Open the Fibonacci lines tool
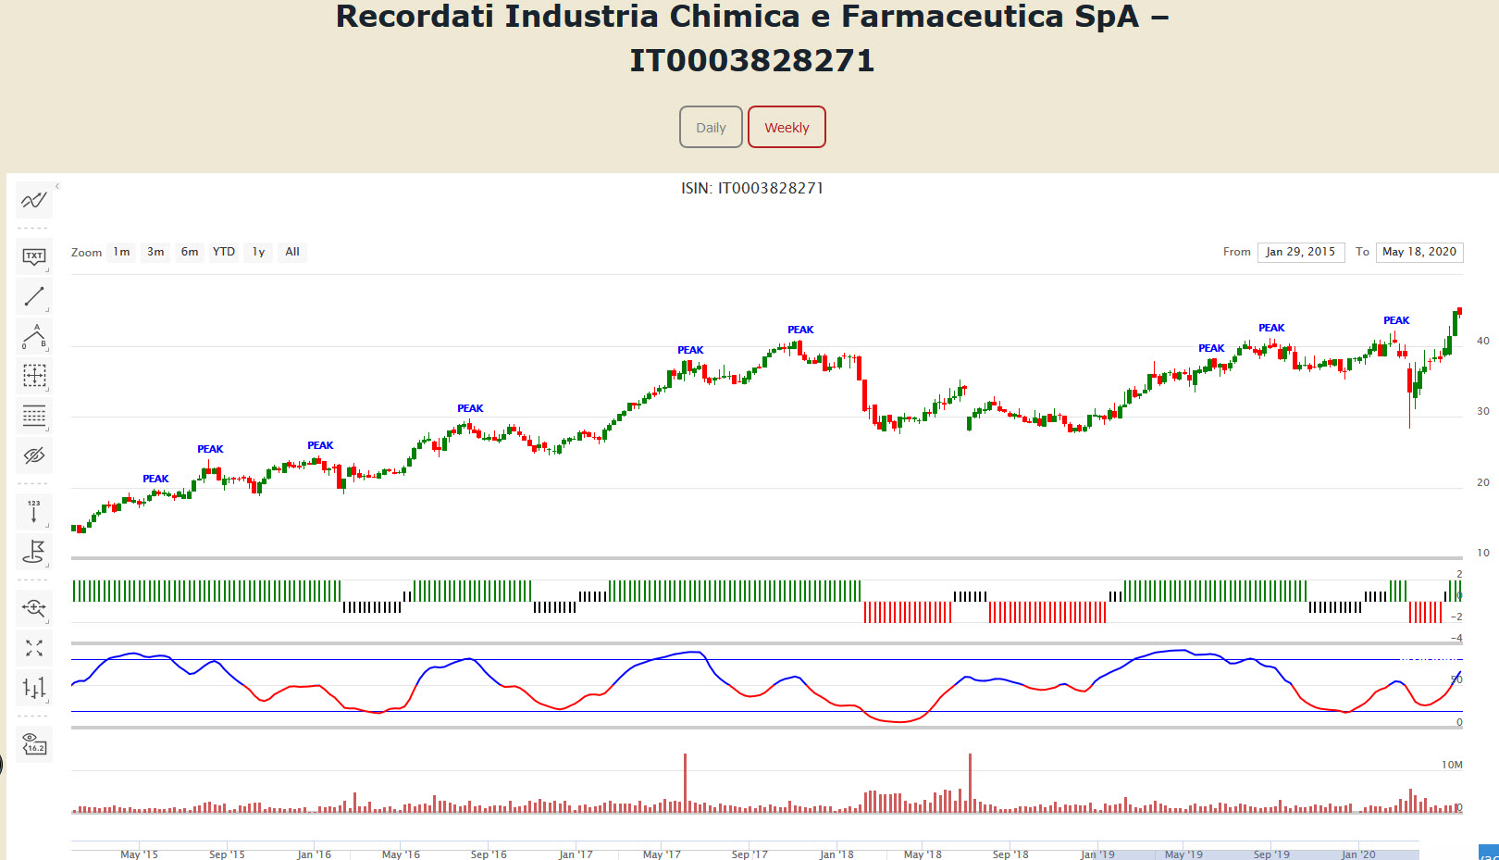1499x860 pixels. pos(34,416)
